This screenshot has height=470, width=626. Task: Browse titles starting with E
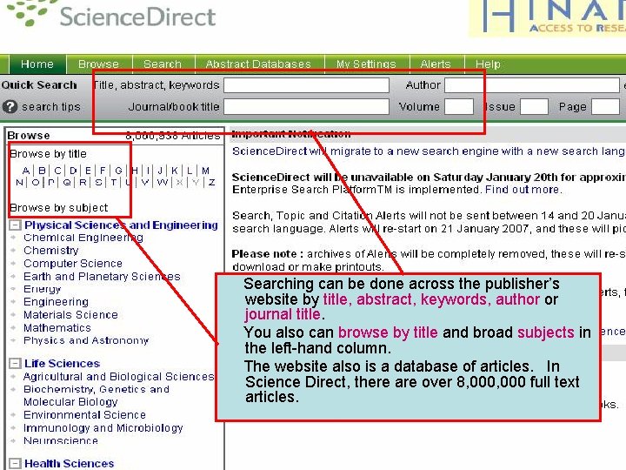tap(88, 171)
